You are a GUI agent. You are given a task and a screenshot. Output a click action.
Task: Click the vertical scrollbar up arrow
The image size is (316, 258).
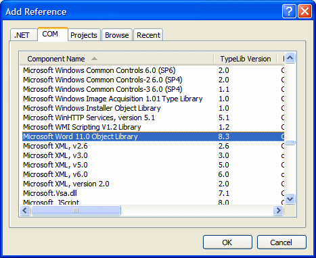(x=290, y=58)
